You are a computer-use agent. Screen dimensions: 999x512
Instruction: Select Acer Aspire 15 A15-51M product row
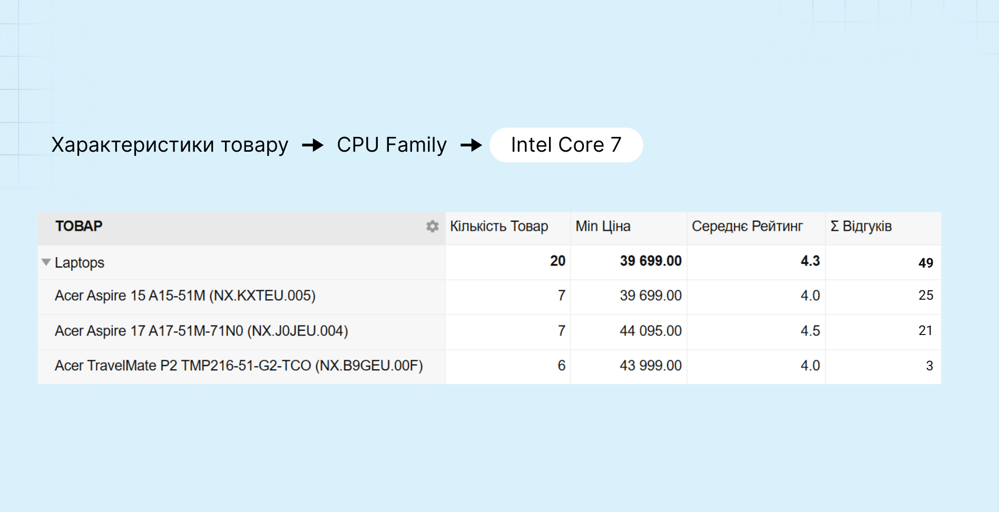(185, 296)
